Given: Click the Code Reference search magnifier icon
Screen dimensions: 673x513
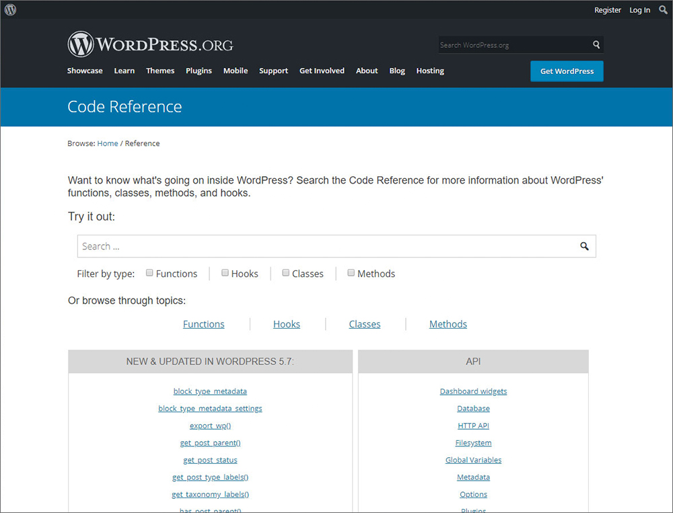Looking at the screenshot, I should tap(584, 246).
